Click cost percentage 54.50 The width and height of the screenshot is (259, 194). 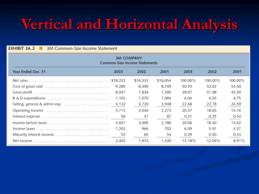click(236, 86)
